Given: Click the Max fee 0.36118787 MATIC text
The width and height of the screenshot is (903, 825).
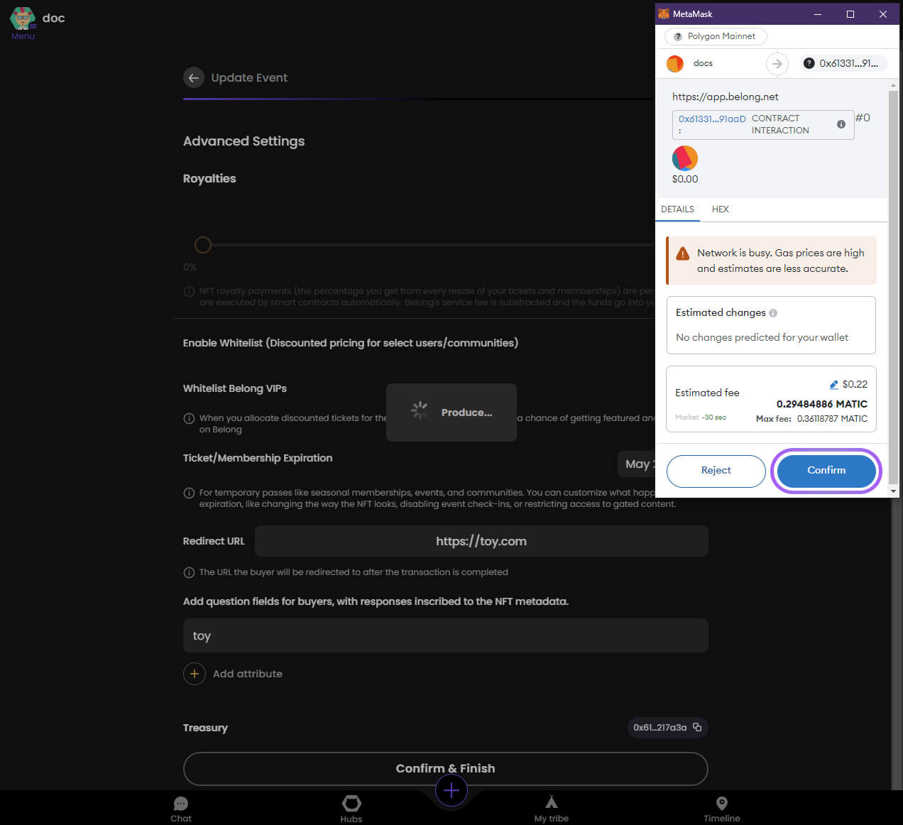Looking at the screenshot, I should pyautogui.click(x=811, y=419).
